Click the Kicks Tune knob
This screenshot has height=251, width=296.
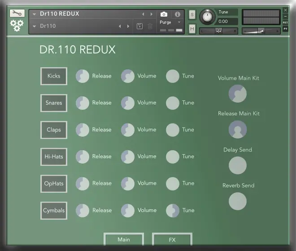point(173,76)
